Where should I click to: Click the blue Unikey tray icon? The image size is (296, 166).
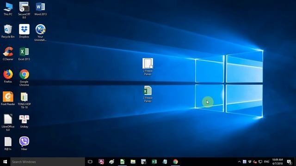click(x=245, y=162)
